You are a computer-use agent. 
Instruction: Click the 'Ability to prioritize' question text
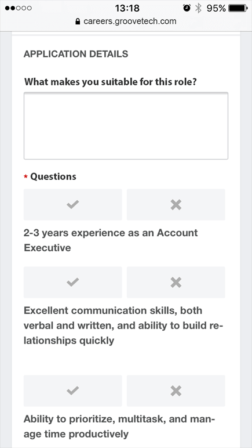click(x=119, y=427)
